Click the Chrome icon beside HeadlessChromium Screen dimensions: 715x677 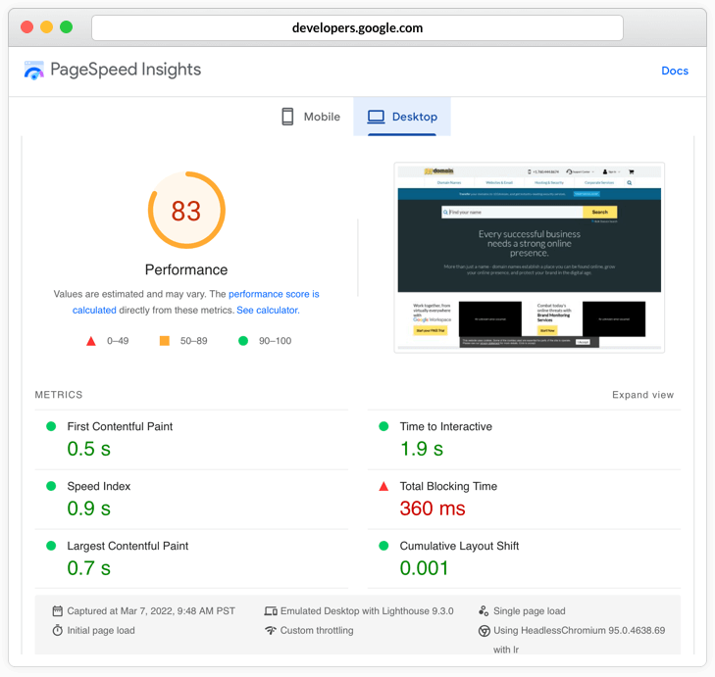pos(484,631)
